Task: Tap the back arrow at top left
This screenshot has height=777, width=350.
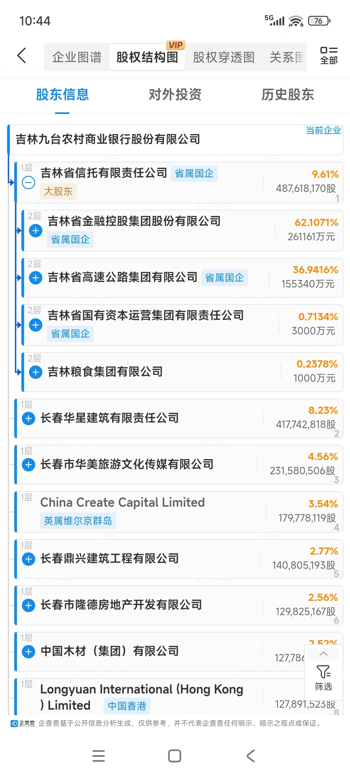Action: [22, 55]
